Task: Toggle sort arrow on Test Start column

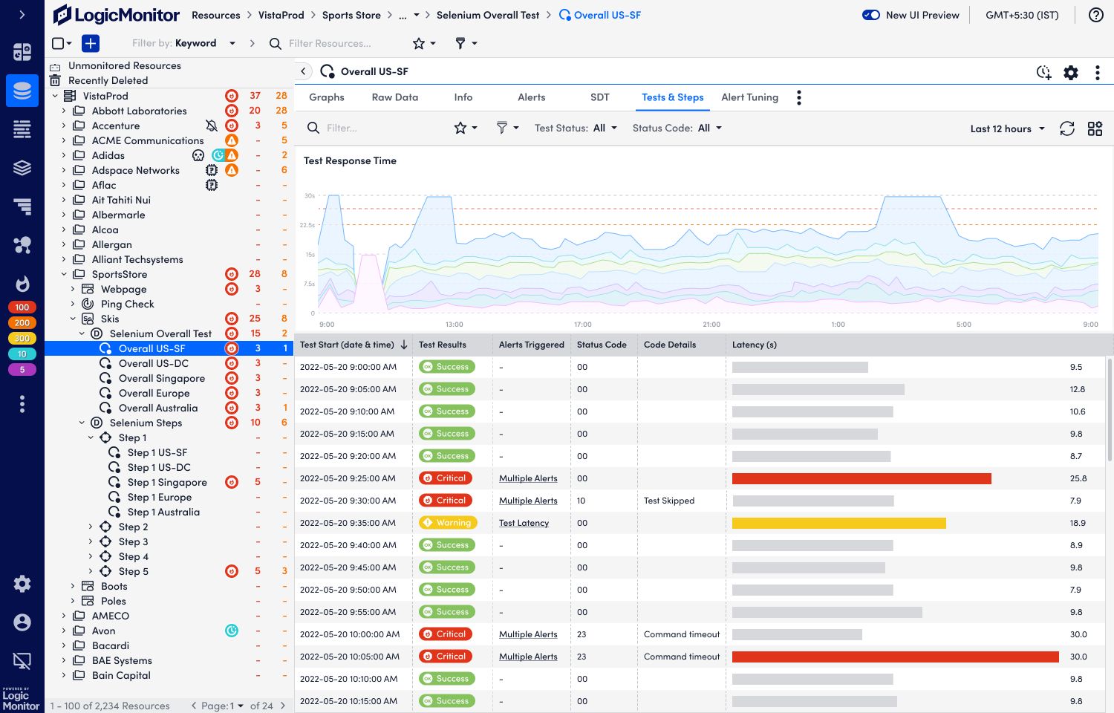Action: tap(404, 345)
